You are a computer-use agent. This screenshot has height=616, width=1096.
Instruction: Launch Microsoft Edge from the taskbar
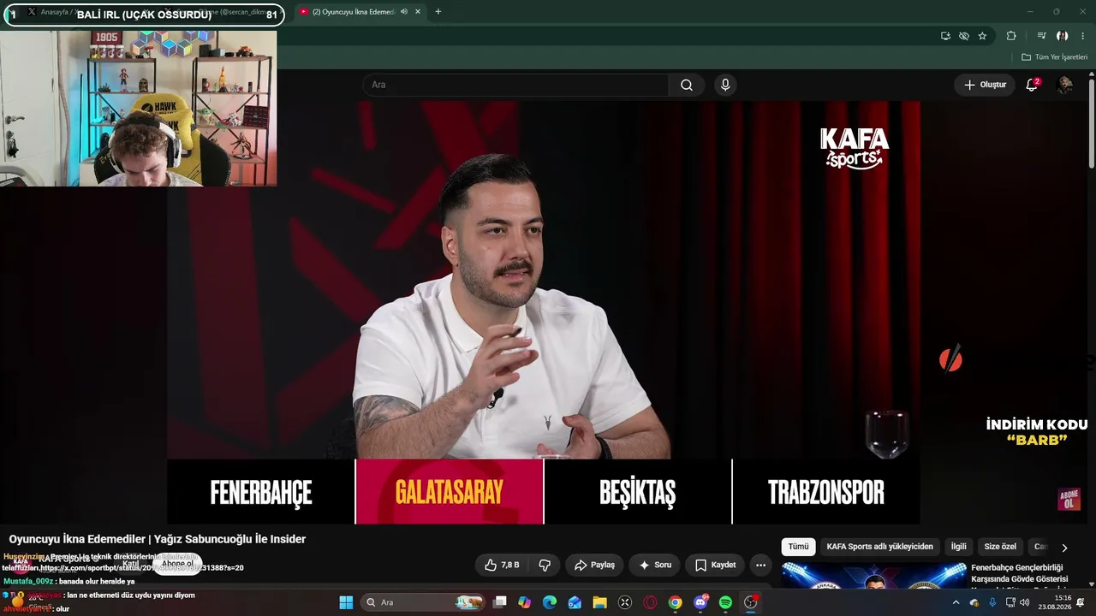(550, 602)
